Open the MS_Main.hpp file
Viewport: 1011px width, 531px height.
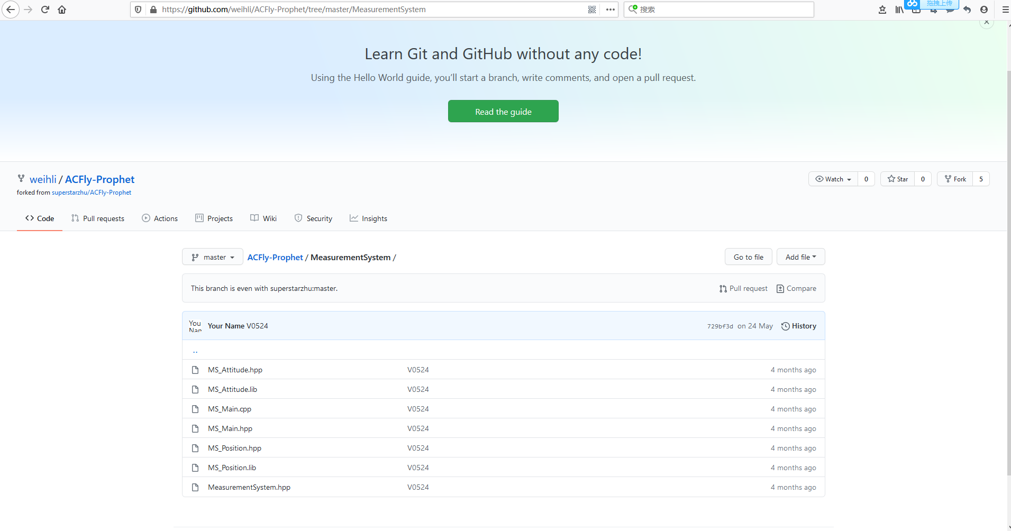click(x=230, y=428)
